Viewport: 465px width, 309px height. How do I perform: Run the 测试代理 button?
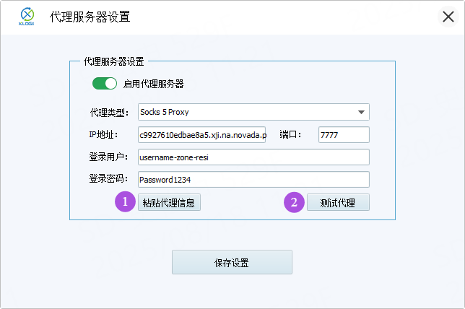click(x=338, y=202)
